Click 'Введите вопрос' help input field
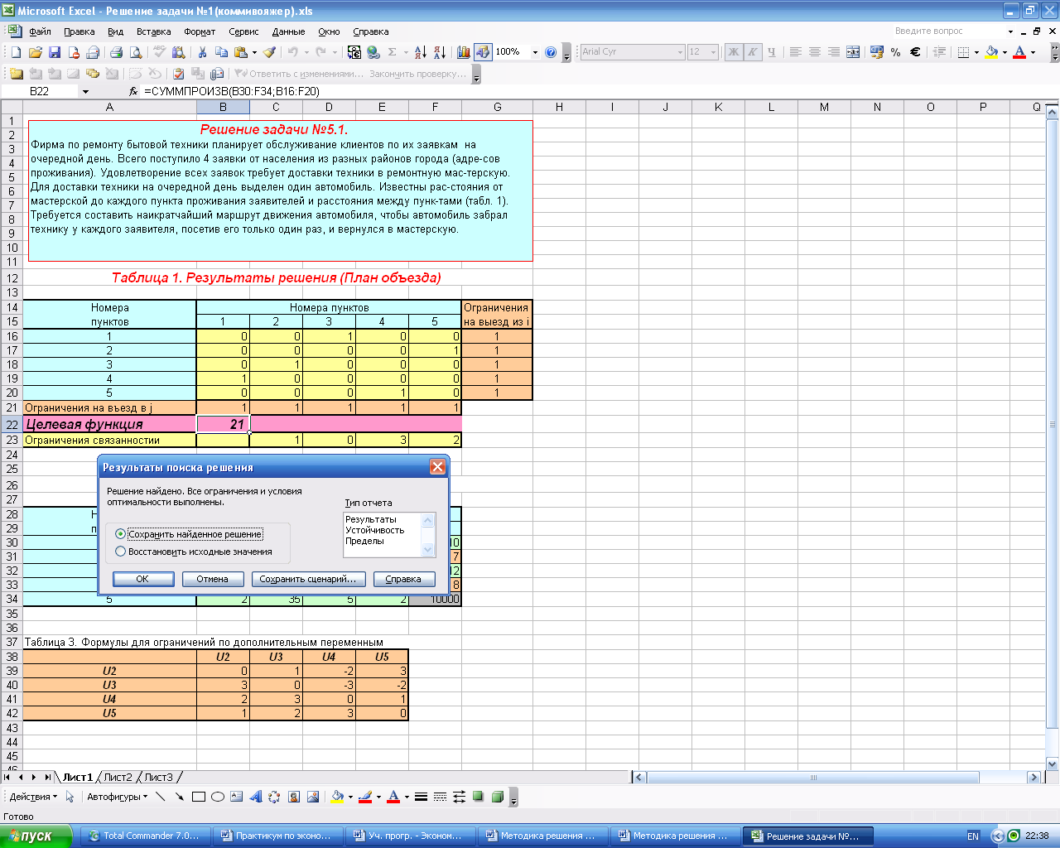The width and height of the screenshot is (1060, 848). point(948,31)
